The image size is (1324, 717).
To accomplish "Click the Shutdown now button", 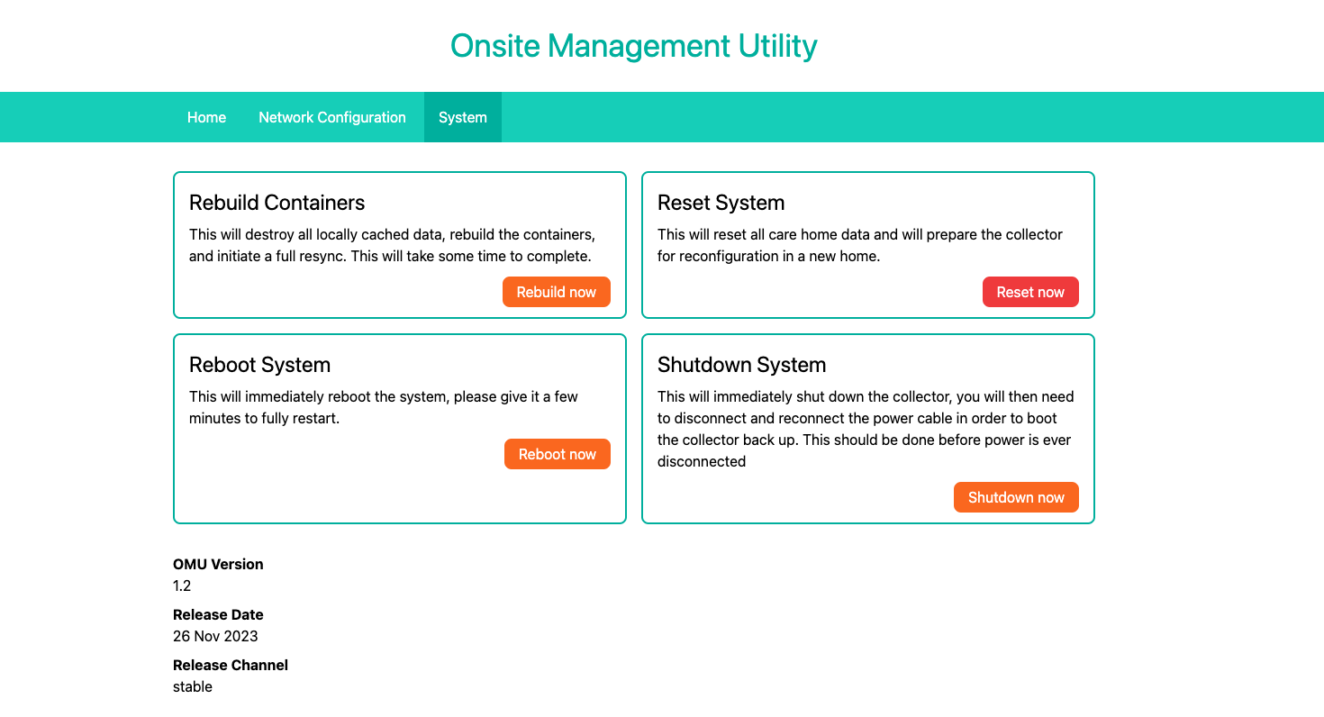I will tap(1015, 497).
